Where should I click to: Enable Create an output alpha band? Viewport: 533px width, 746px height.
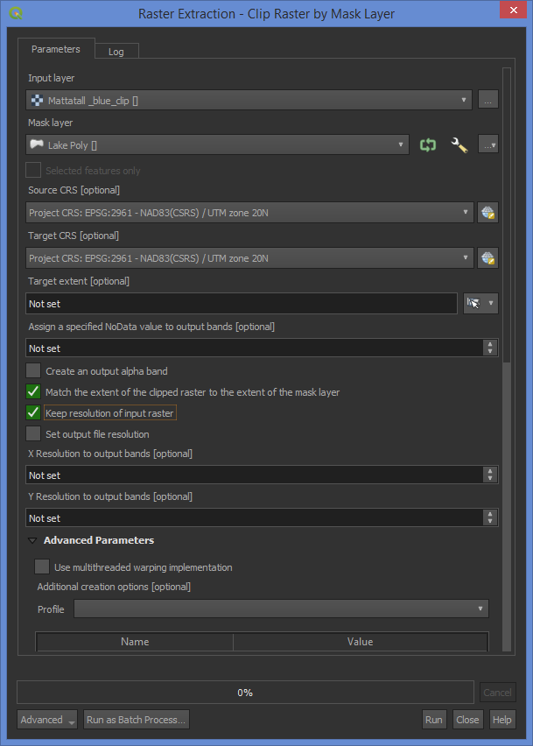coord(34,371)
